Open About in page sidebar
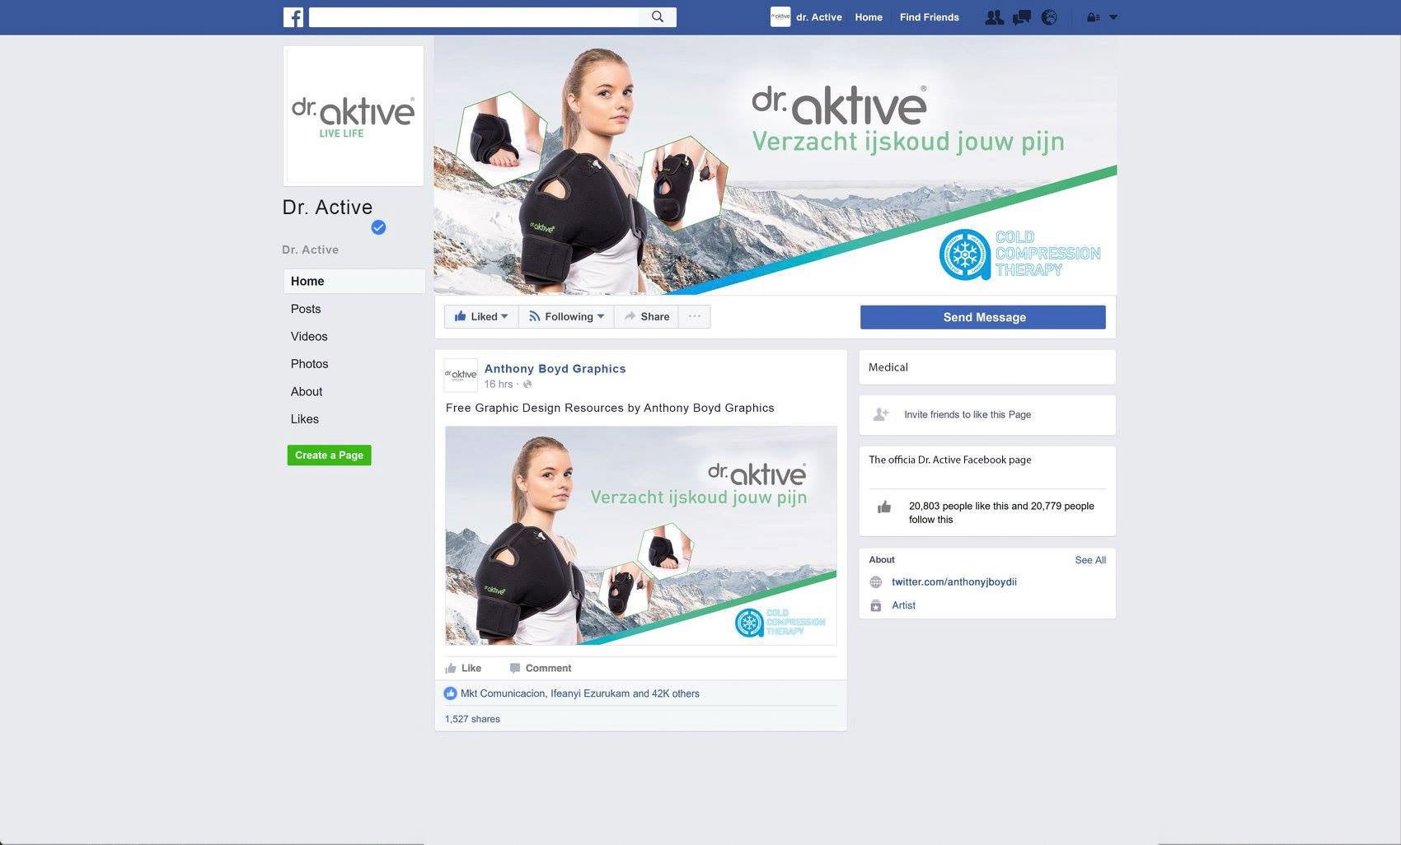 tap(307, 391)
